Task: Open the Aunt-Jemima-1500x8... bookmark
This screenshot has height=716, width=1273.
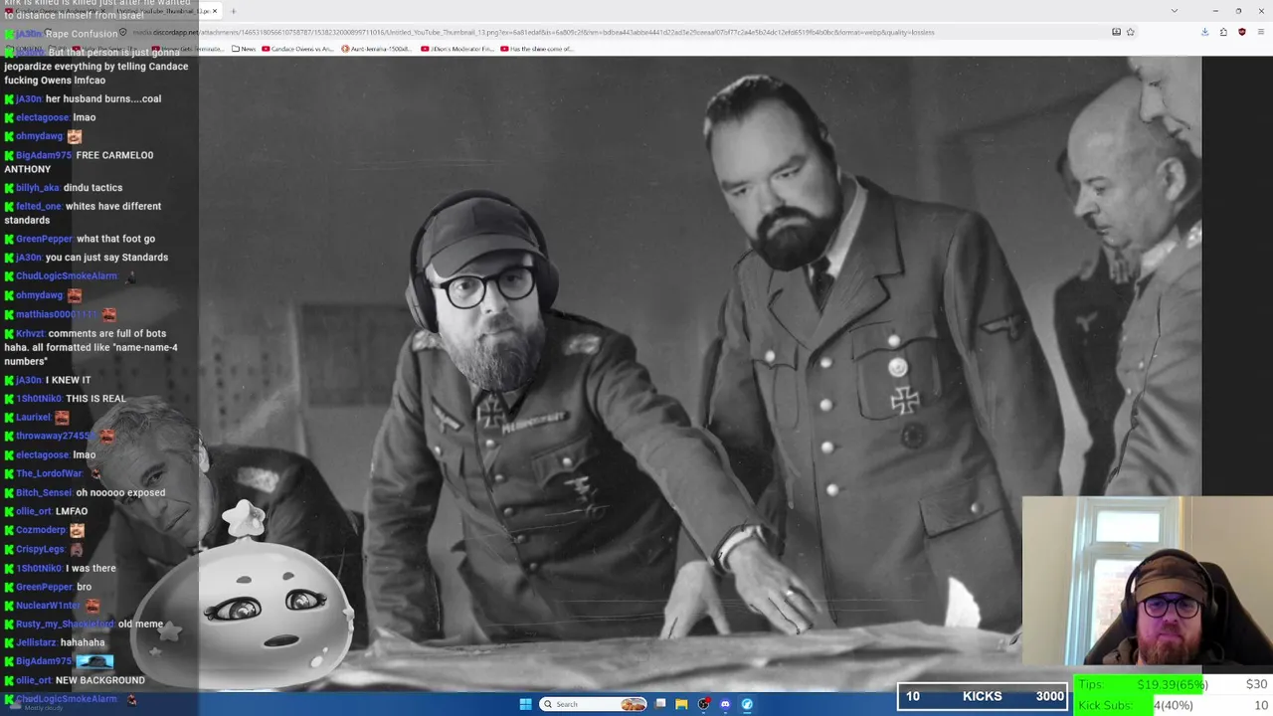Action: coord(376,49)
